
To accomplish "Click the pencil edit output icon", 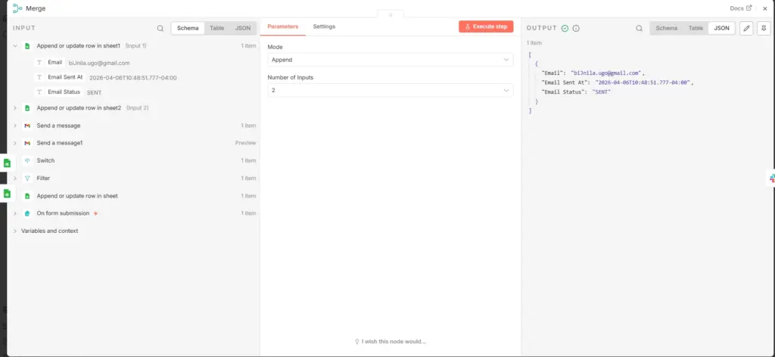I will click(x=746, y=28).
